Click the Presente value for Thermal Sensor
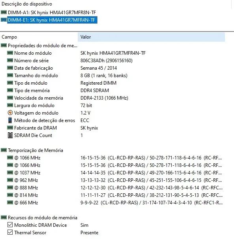Screen dimensions: 234x239 (89, 232)
